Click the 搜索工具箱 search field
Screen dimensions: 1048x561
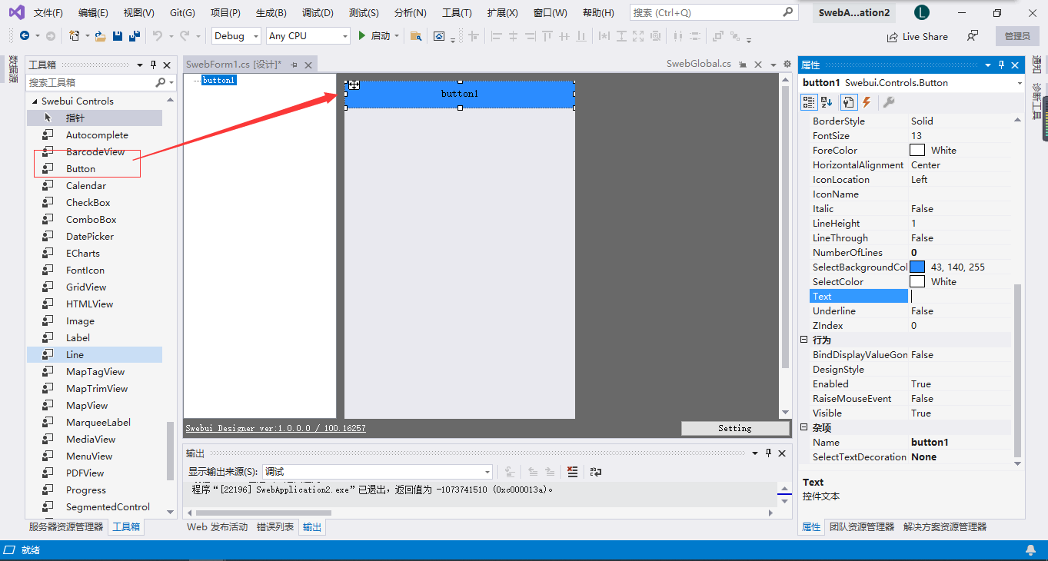pos(91,82)
